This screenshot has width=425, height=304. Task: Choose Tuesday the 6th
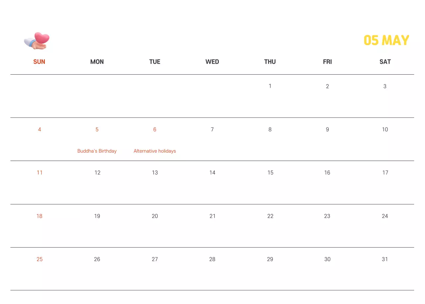(x=155, y=129)
